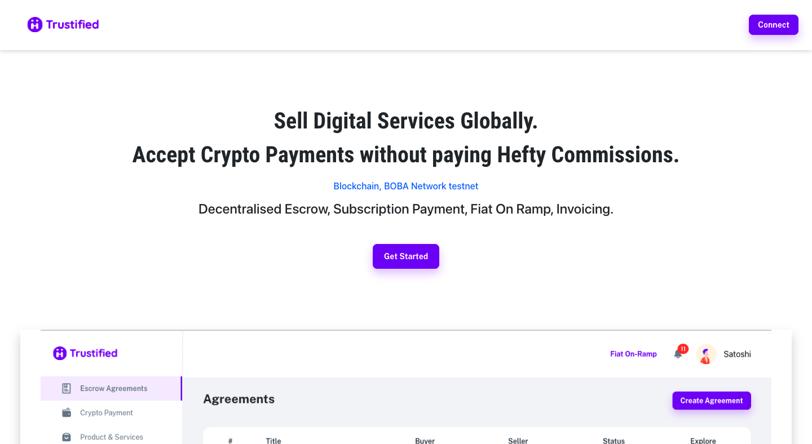Image resolution: width=812 pixels, height=444 pixels.
Task: Click the Satoshi profile avatar
Action: pos(707,354)
